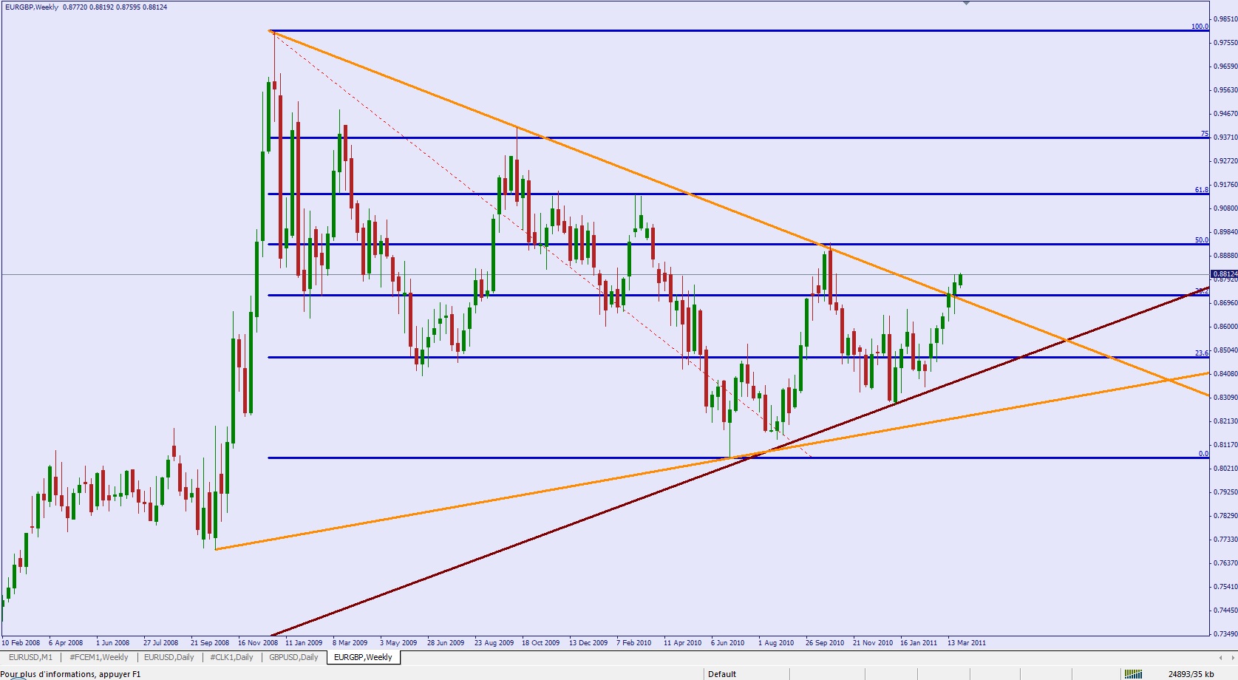The height and width of the screenshot is (680, 1238).
Task: Click the Fibonacci 75 level label
Action: point(1205,134)
